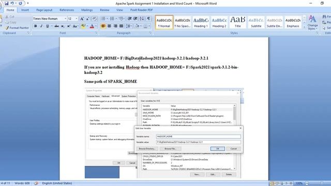
Task: Click the embedded Environment Variables screenshot
Action: click(x=164, y=133)
